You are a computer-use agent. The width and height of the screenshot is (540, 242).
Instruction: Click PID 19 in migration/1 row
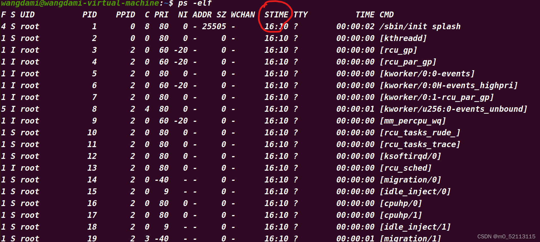[x=92, y=238]
